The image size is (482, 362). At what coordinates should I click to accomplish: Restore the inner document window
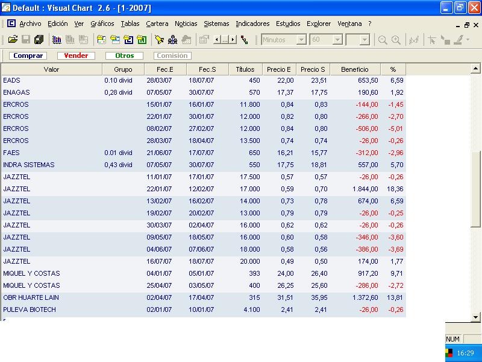click(x=466, y=25)
